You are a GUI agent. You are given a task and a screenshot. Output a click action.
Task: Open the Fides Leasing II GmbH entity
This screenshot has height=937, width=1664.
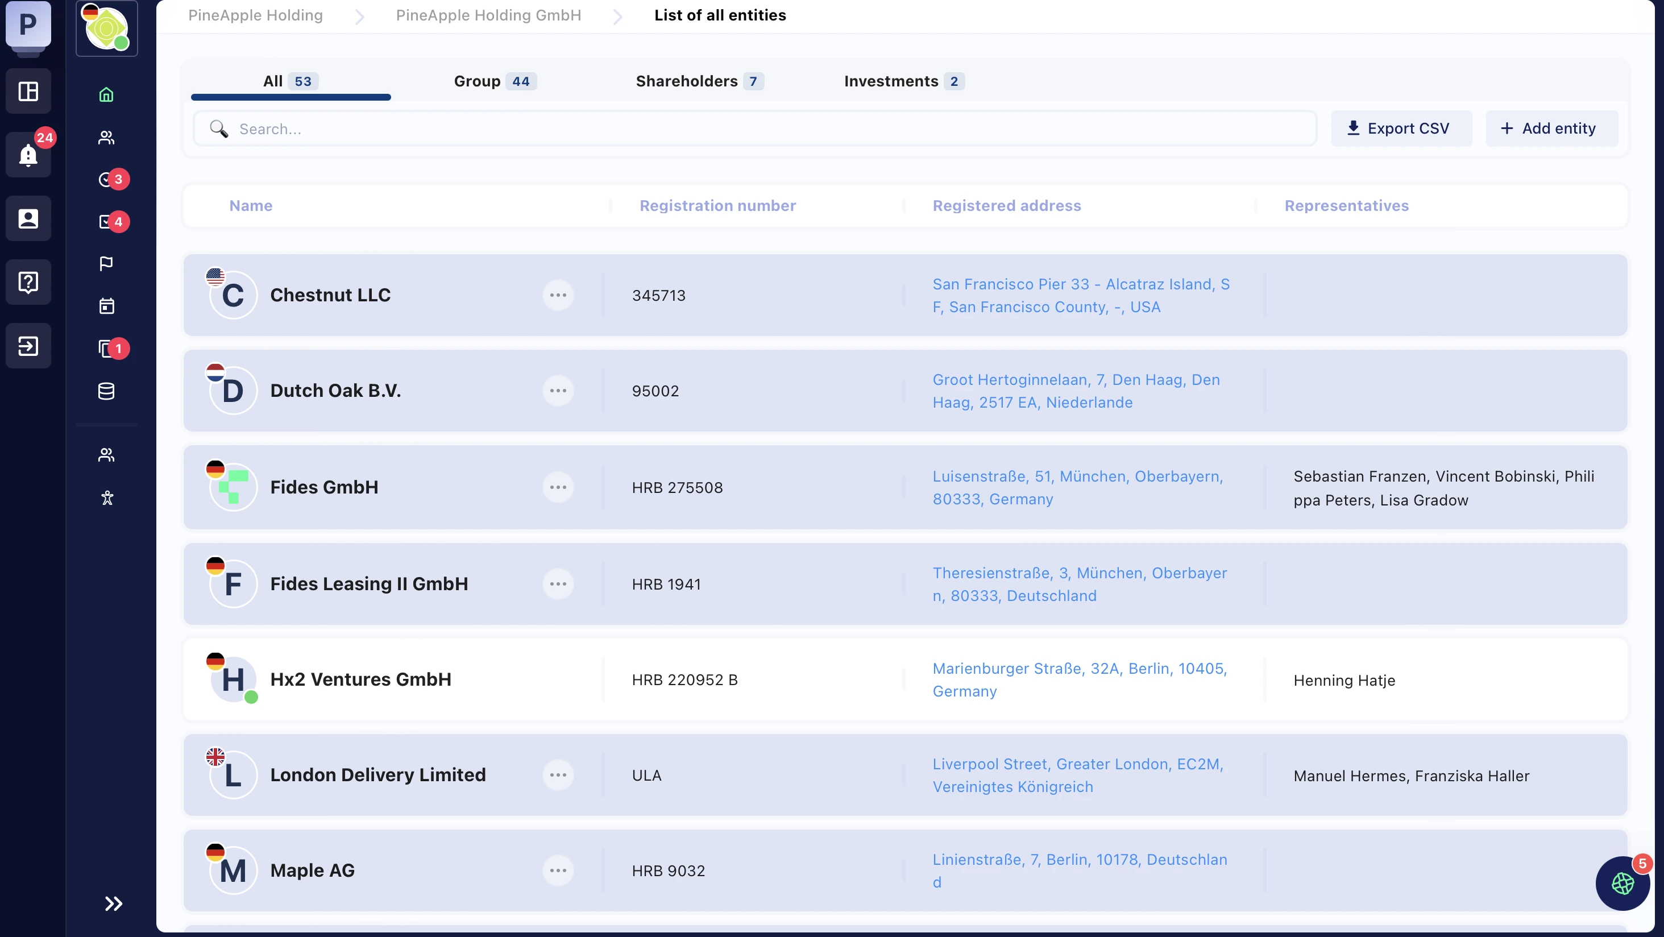coord(369,584)
